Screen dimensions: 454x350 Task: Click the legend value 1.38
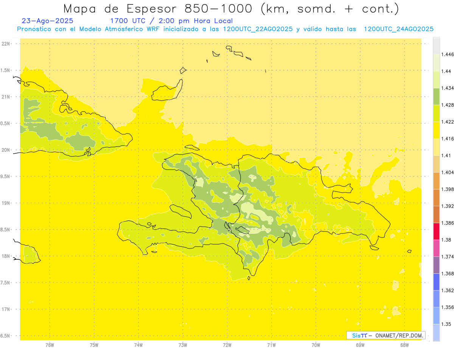(x=446, y=240)
